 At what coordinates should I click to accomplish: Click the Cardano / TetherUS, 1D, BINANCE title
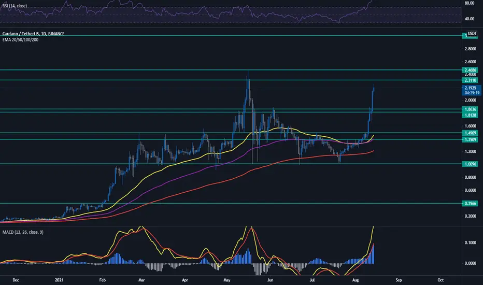[33, 34]
